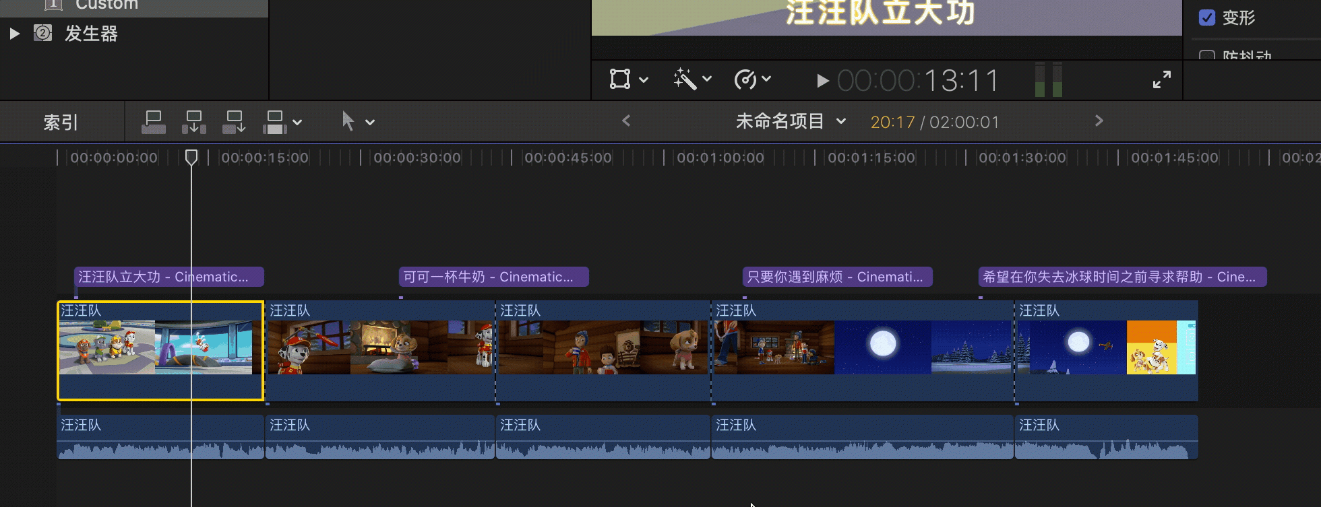Select the 可可一杯牛奶 title clip
Viewport: 1321px width, 507px height.
494,277
